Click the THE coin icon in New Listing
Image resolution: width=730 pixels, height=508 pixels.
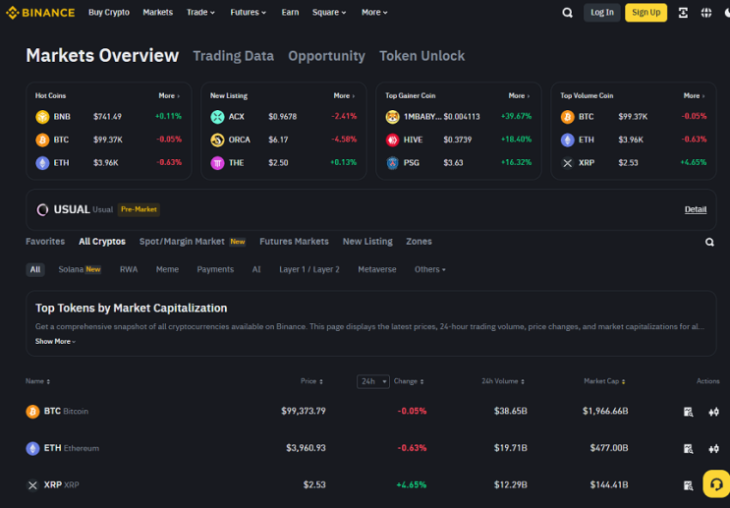217,163
